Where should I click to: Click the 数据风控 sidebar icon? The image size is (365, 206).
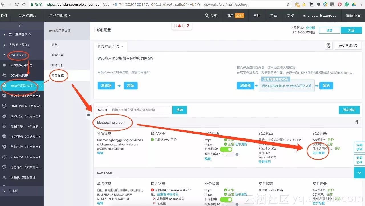(x=4, y=147)
